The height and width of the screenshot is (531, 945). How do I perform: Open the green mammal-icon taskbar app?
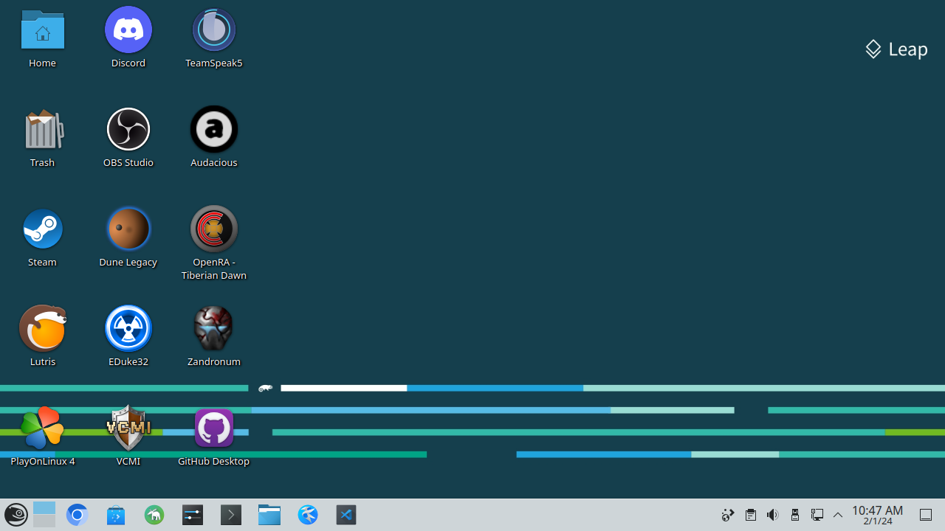[x=154, y=515]
